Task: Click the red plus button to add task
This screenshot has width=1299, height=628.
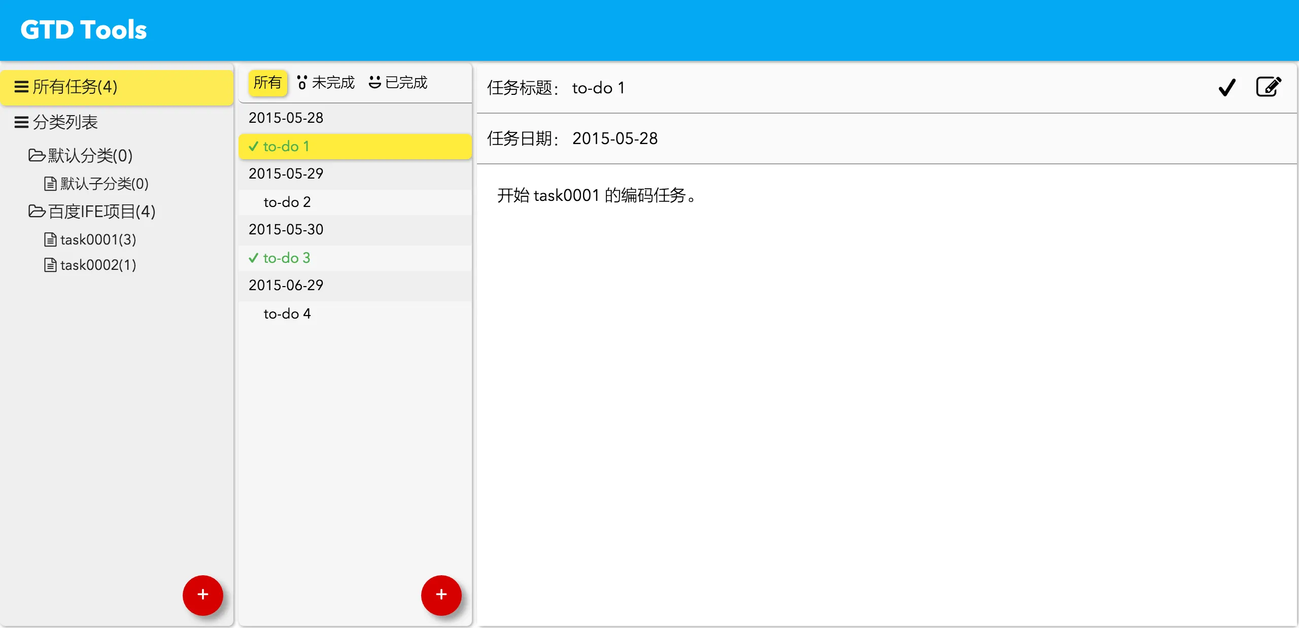Action: [441, 595]
